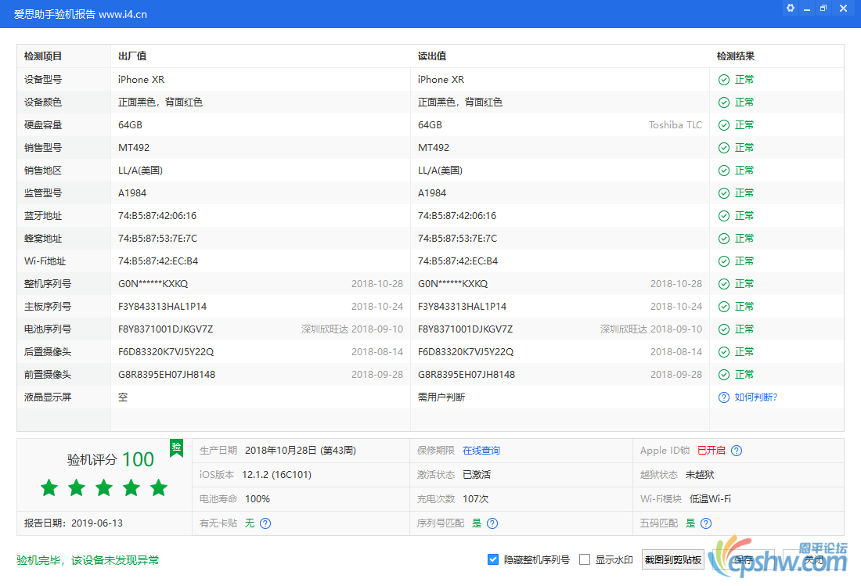The width and height of the screenshot is (861, 586).
Task: Click the help icon next to 有无卡贴
Action: tap(265, 523)
